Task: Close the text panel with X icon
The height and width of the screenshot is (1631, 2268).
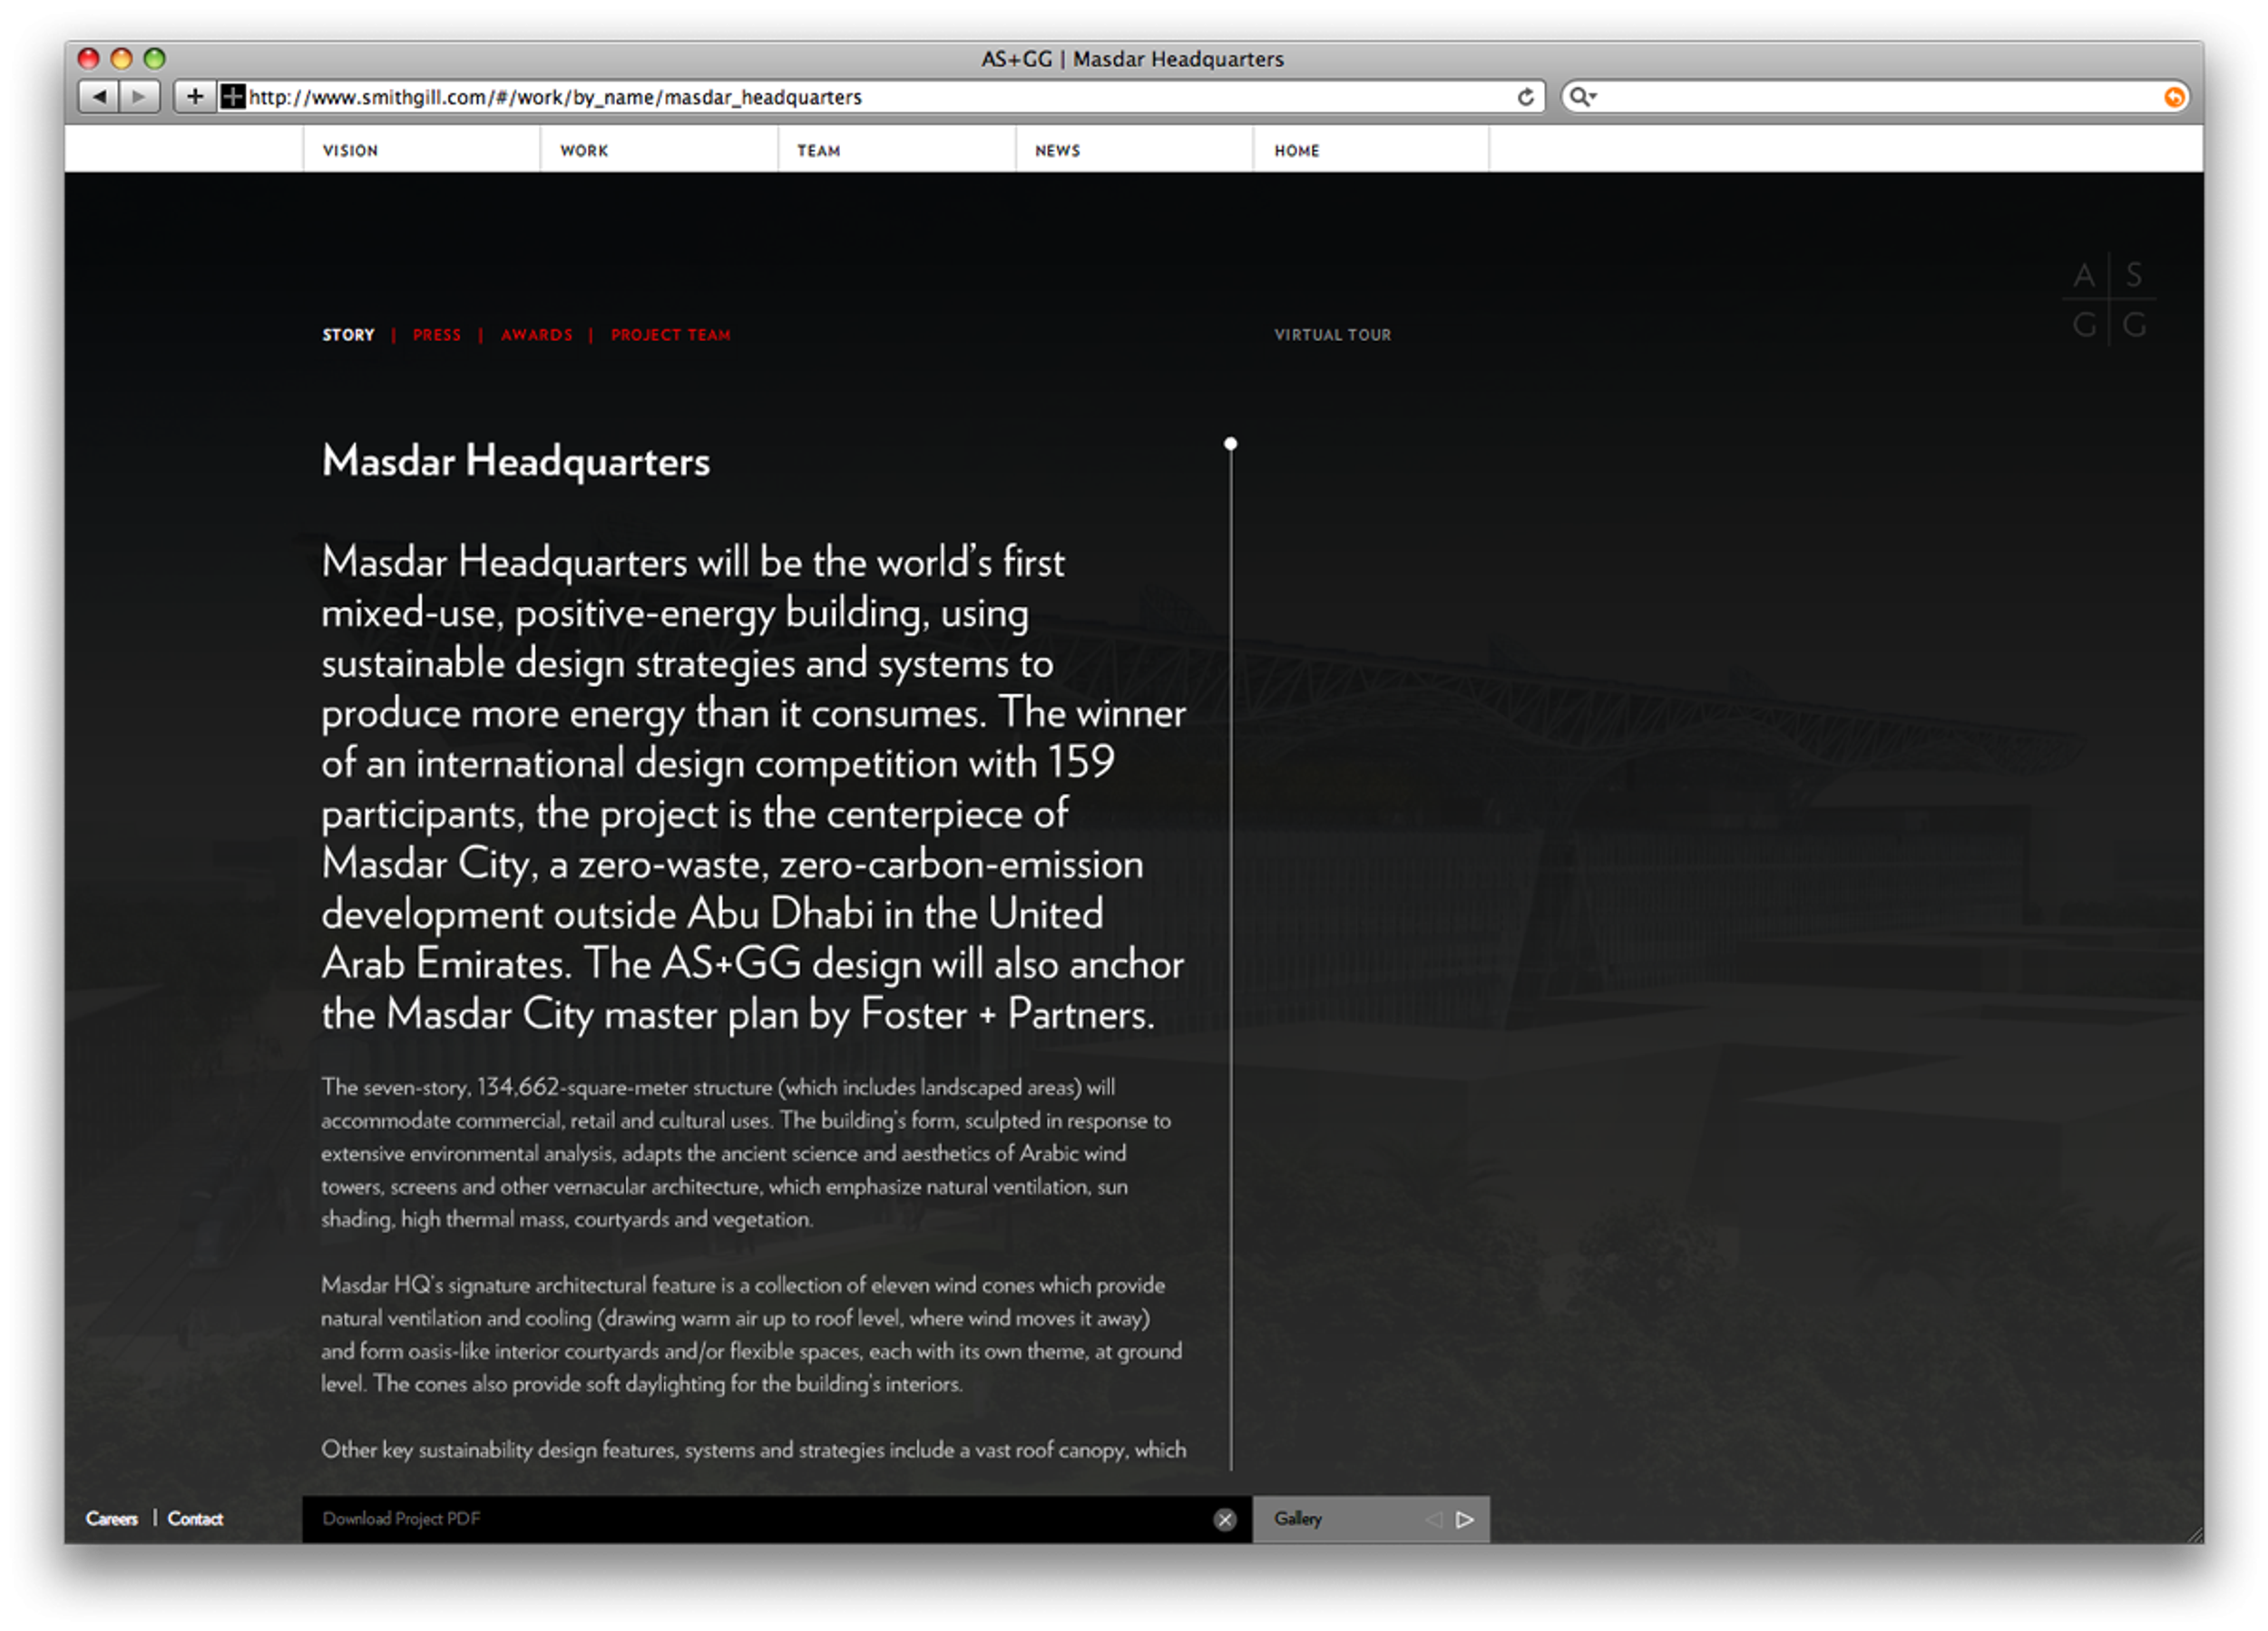Action: click(1224, 1520)
